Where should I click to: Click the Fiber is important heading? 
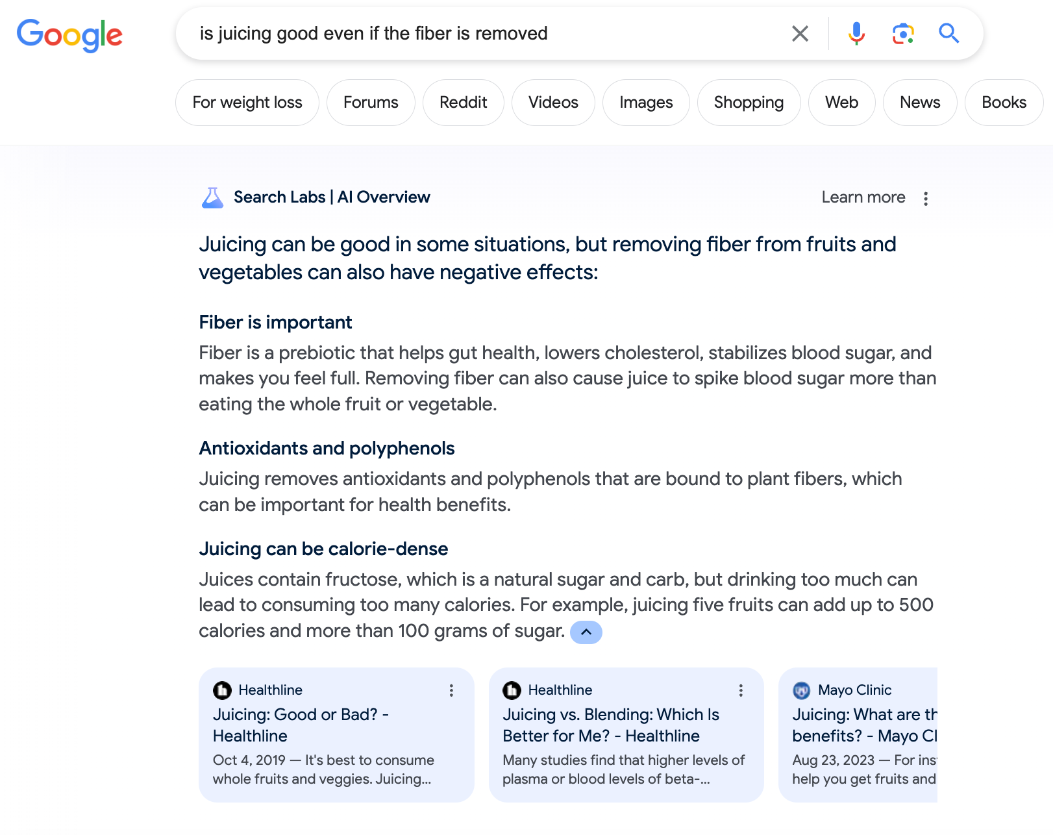[x=275, y=322]
